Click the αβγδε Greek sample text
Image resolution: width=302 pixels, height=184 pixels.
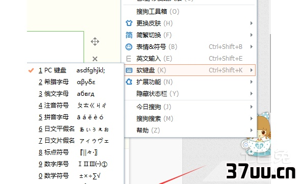[86, 82]
